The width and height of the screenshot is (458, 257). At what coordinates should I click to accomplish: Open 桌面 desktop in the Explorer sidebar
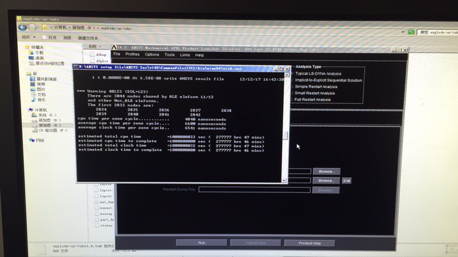pos(37,58)
